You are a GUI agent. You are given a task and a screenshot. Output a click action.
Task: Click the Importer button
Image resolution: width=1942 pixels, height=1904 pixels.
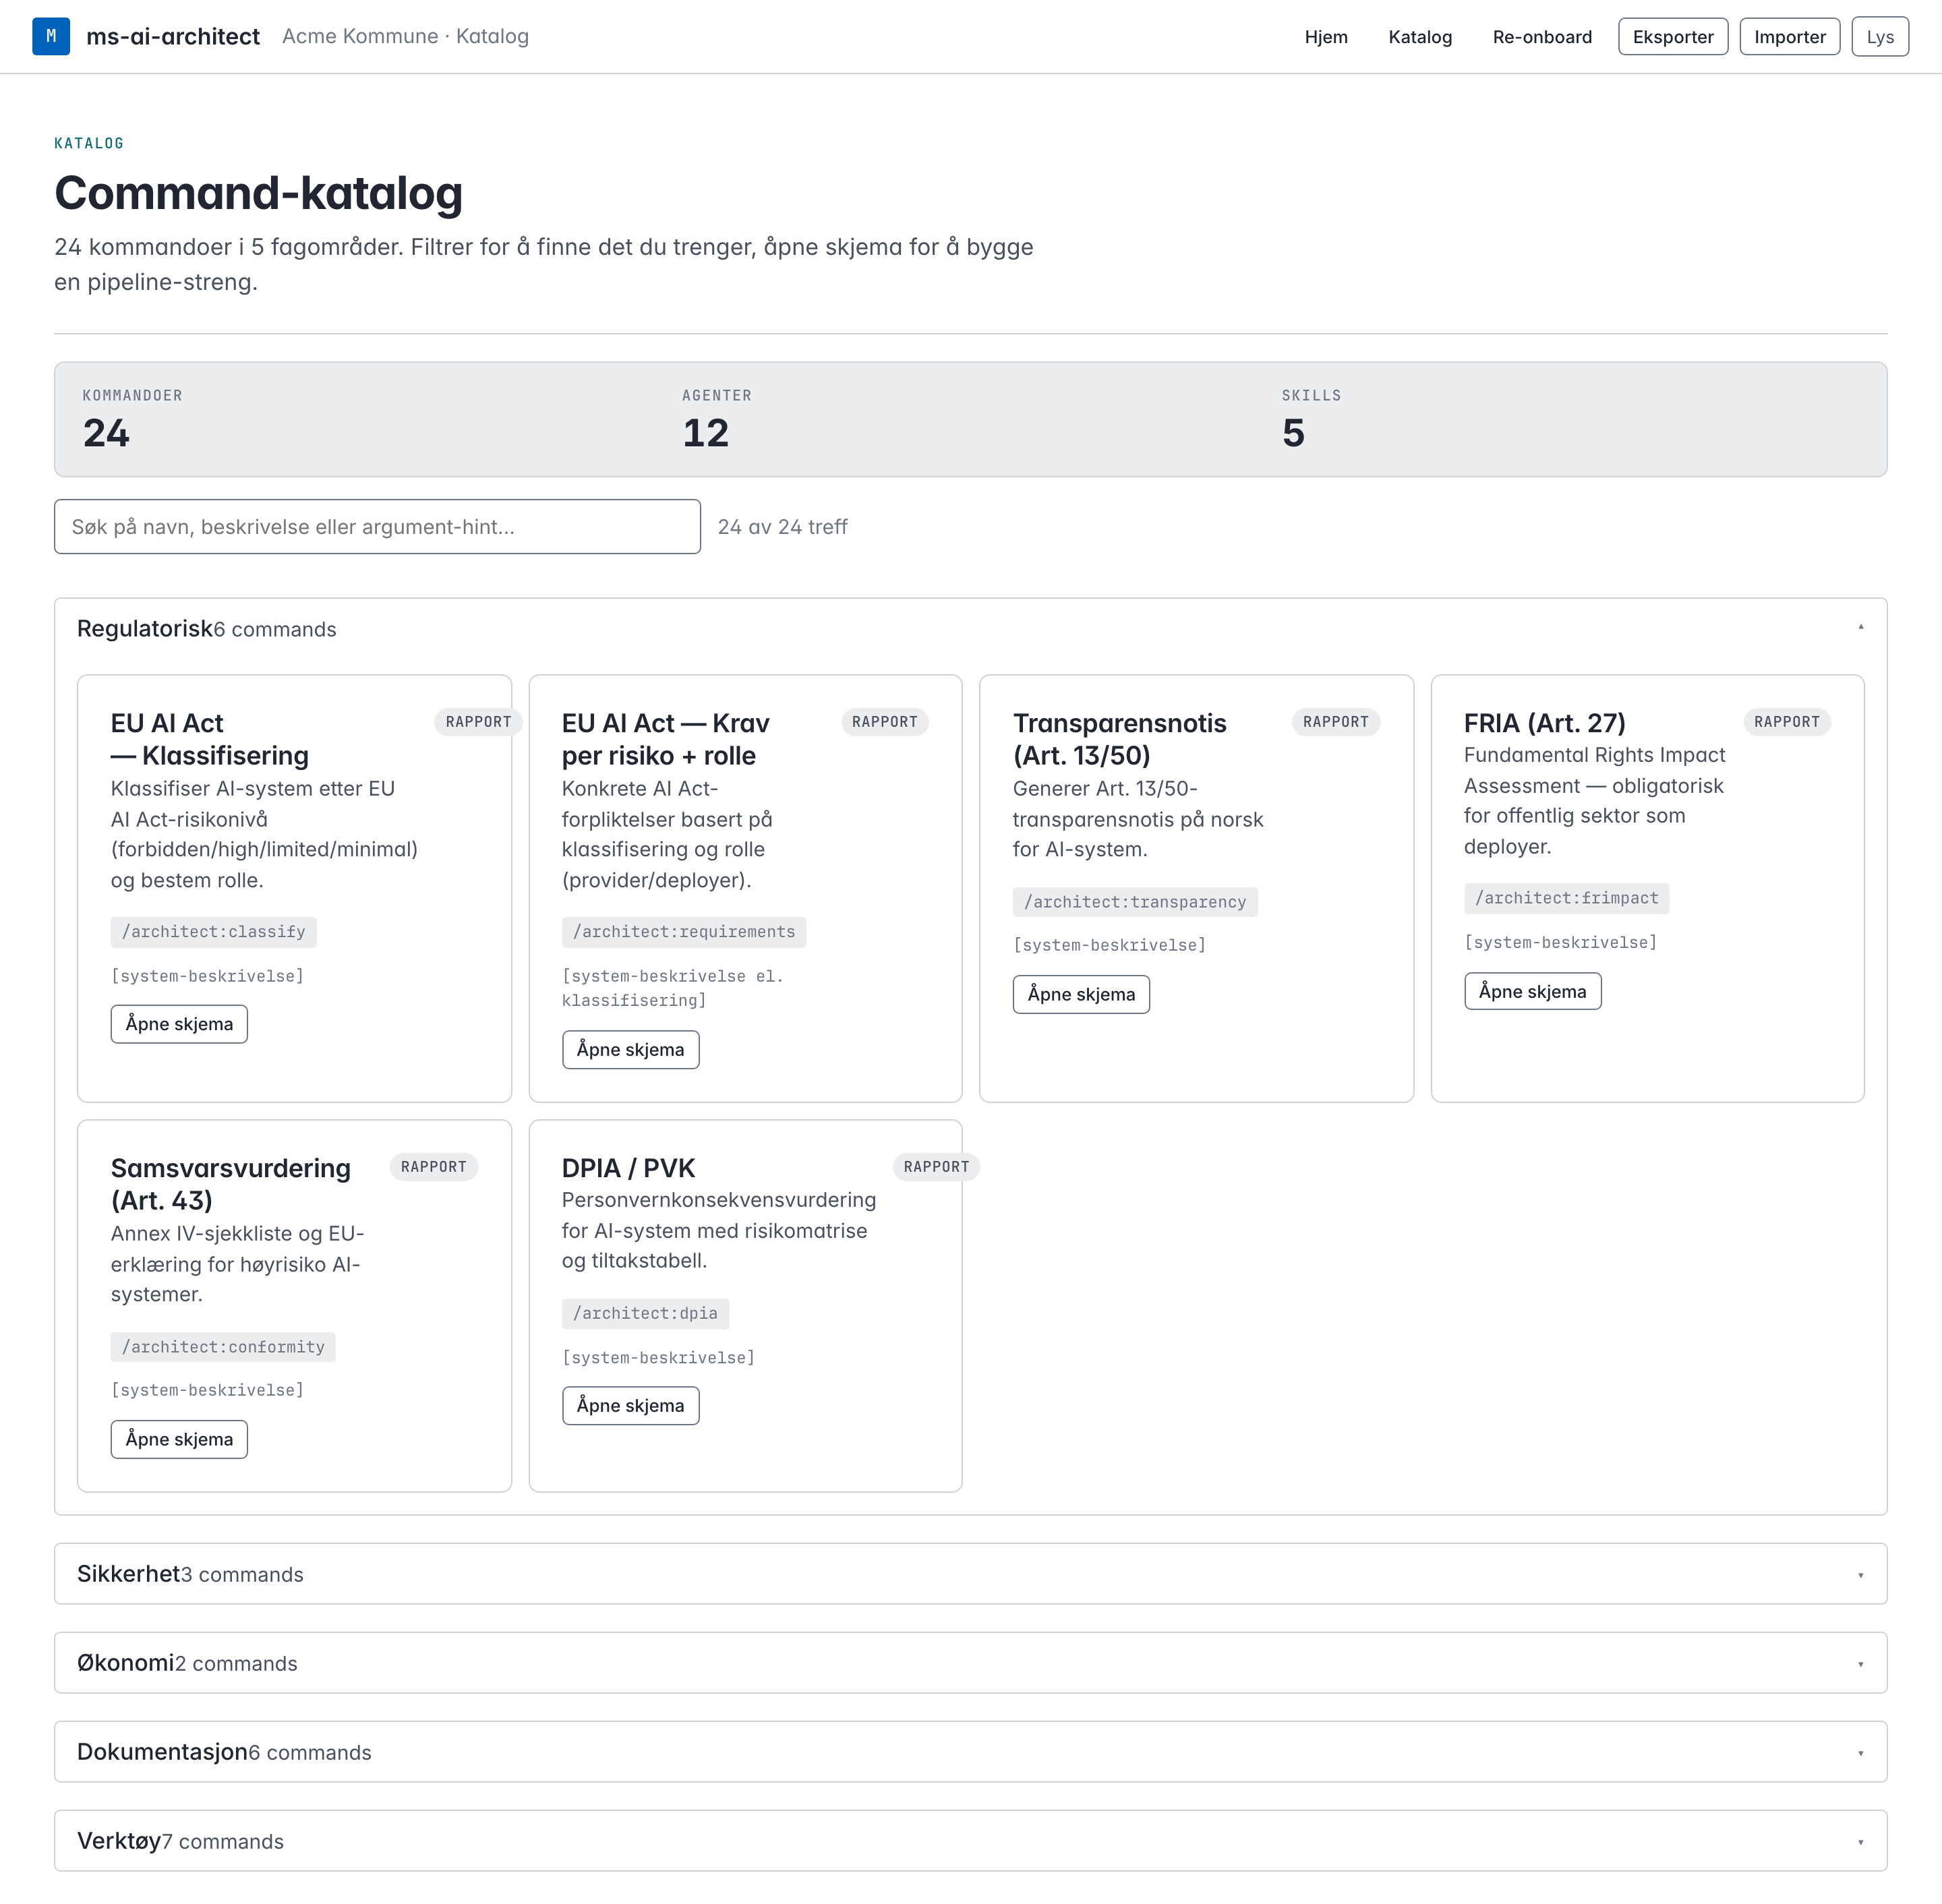tap(1789, 37)
